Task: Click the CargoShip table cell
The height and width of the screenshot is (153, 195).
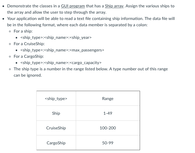Action: tap(56, 143)
